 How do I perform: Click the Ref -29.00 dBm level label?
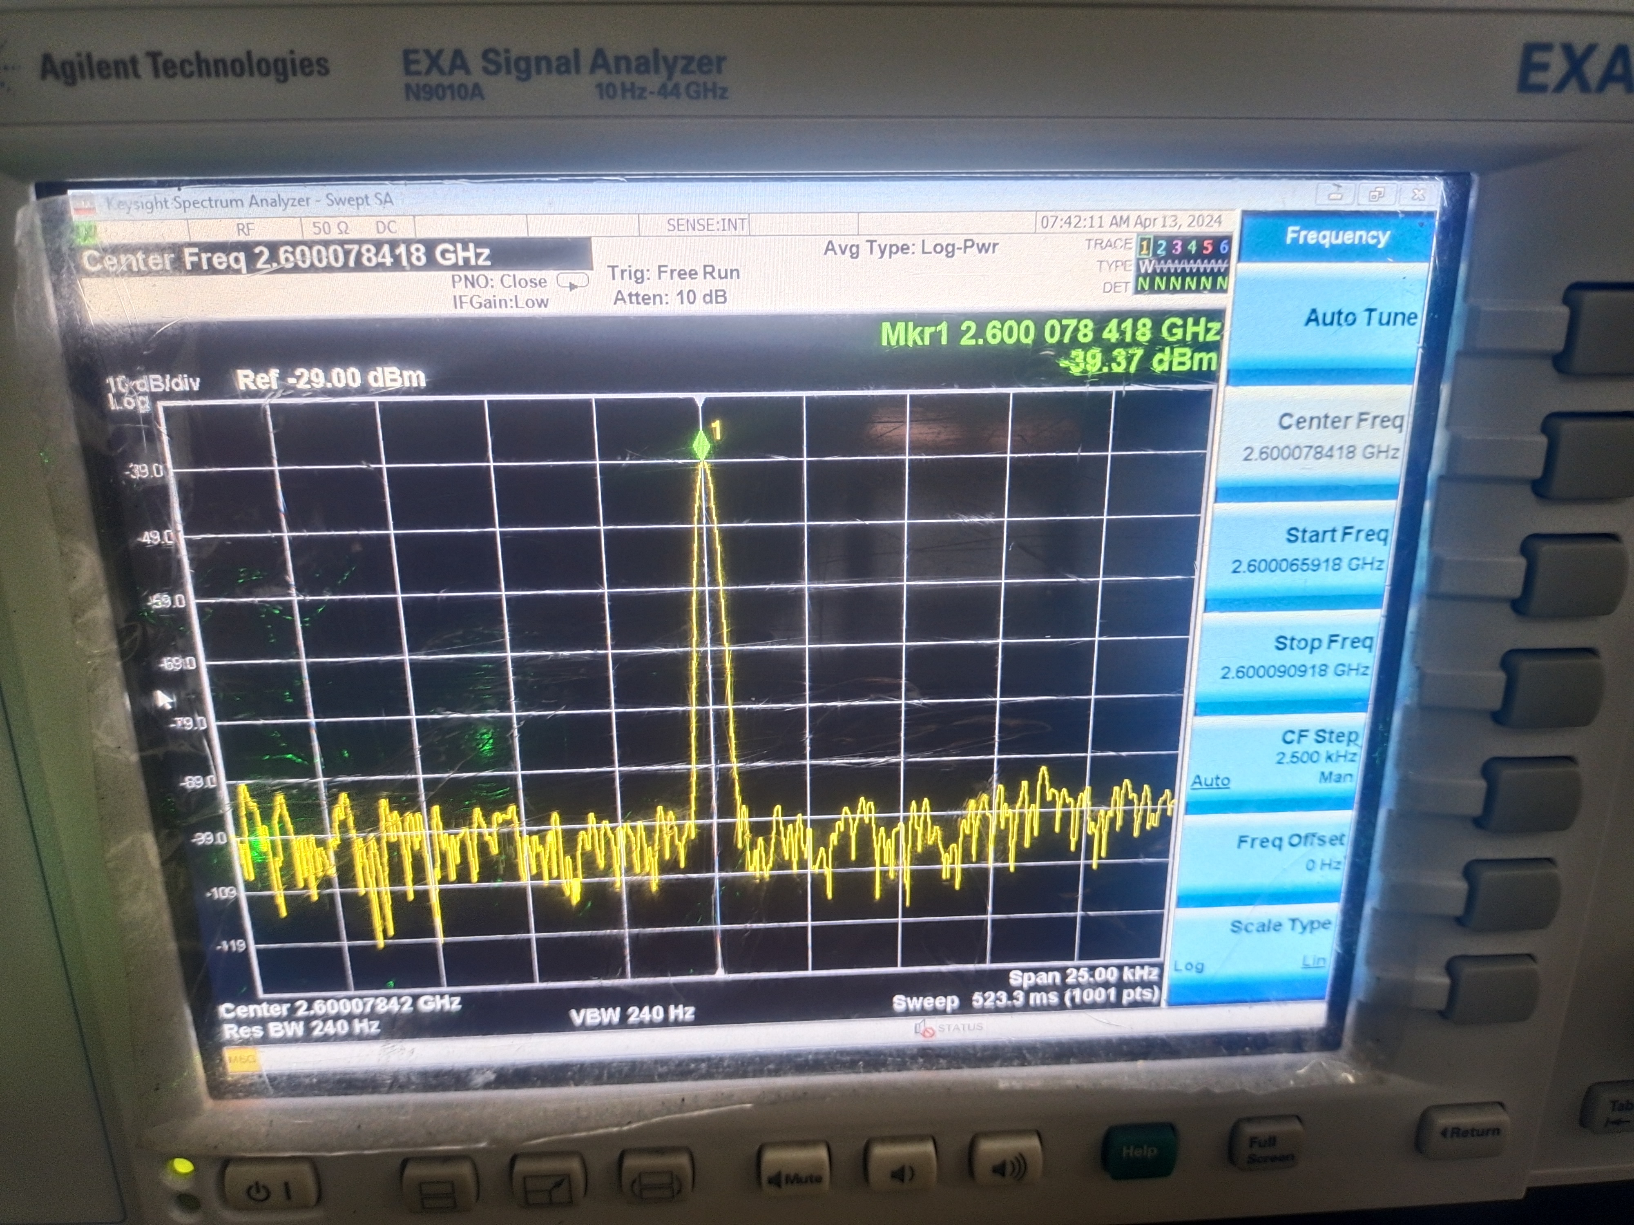(330, 379)
